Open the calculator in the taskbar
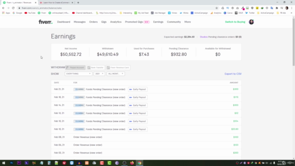This screenshot has height=166, width=295. tap(49, 163)
